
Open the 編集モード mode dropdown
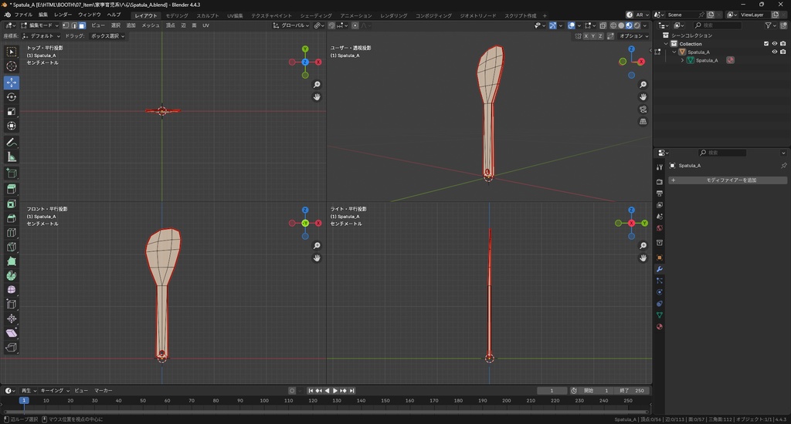coord(40,25)
